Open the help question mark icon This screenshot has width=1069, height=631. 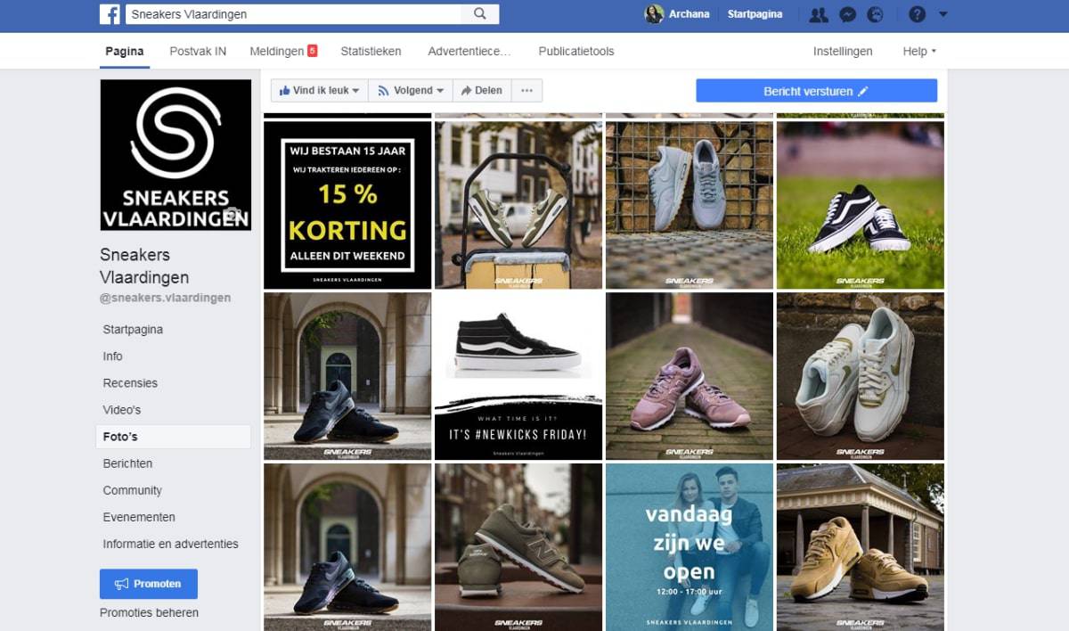(x=917, y=14)
